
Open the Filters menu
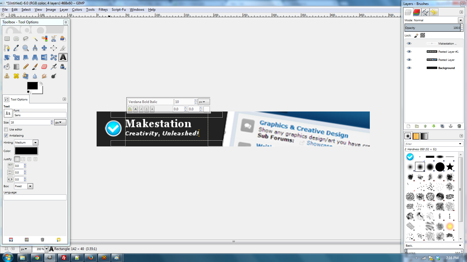pos(103,10)
